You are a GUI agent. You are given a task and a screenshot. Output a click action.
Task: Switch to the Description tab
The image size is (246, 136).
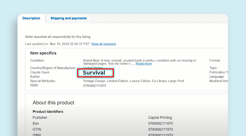pyautogui.click(x=31, y=18)
